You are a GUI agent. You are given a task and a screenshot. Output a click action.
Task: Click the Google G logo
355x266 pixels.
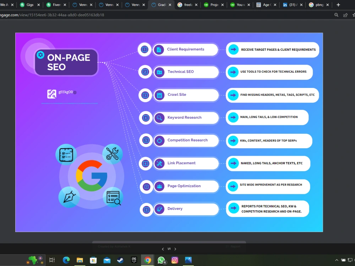[92, 176]
